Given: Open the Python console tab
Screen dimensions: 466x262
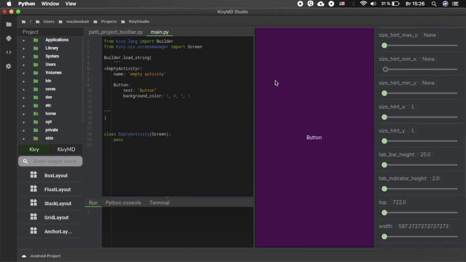Looking at the screenshot, I should [x=123, y=203].
